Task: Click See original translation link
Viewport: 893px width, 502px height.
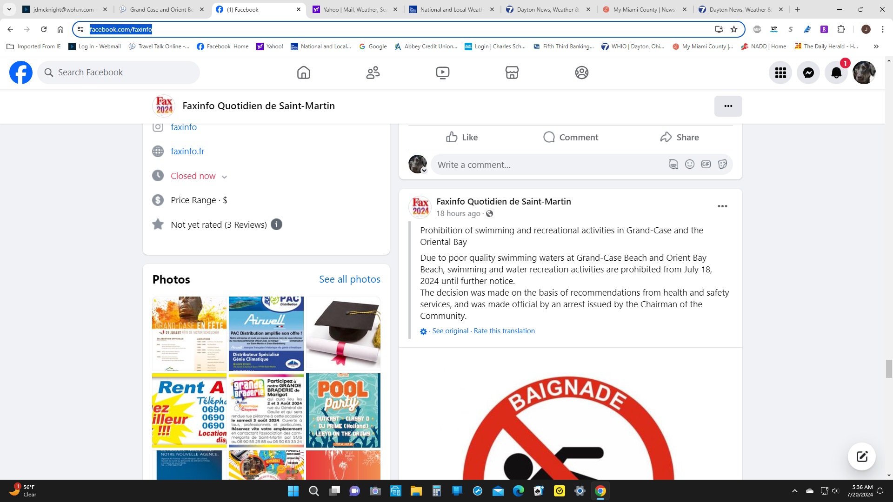Action: [x=450, y=331]
